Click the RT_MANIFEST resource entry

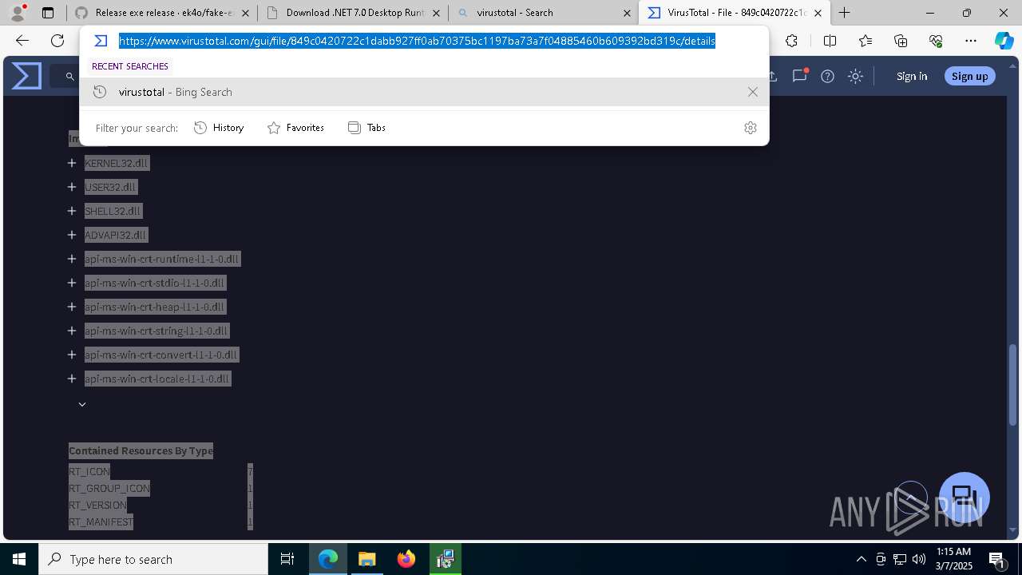click(x=101, y=521)
